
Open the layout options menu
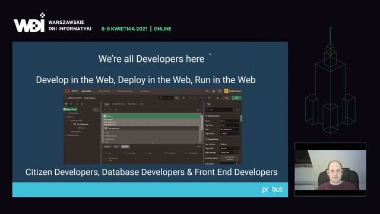(x=198, y=109)
